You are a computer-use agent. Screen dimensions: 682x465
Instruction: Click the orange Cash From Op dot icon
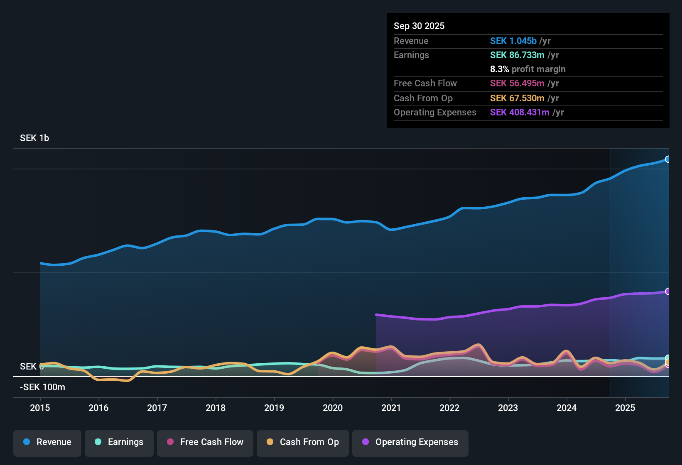270,442
